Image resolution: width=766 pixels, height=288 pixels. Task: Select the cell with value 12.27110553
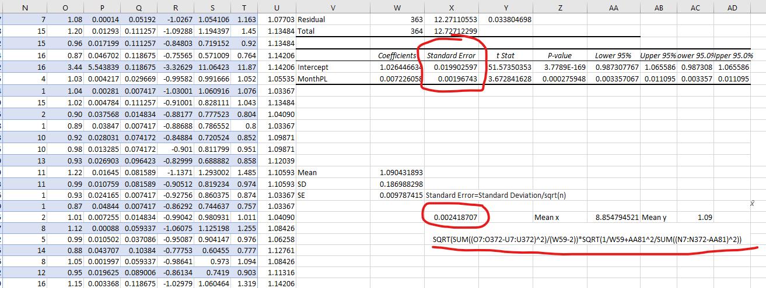tap(452, 19)
